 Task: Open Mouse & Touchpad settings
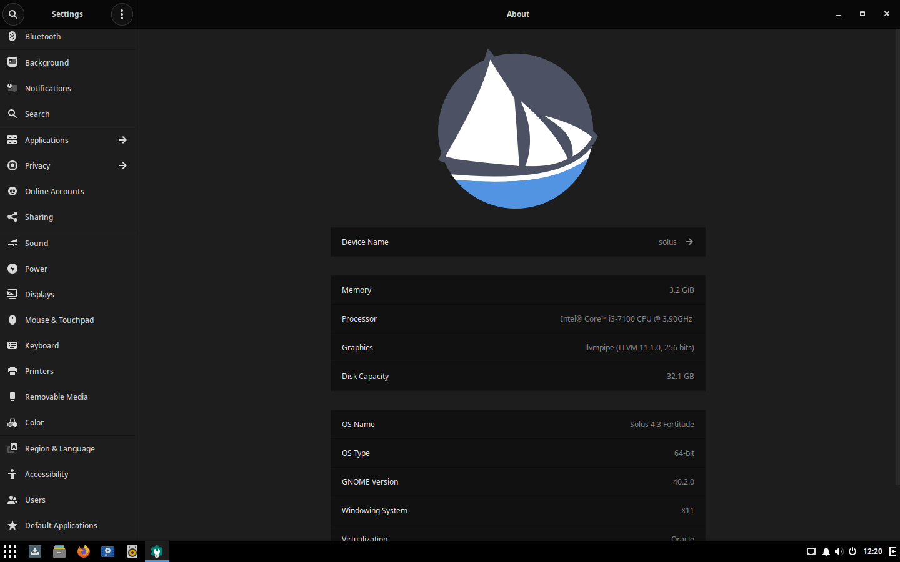pos(67,320)
